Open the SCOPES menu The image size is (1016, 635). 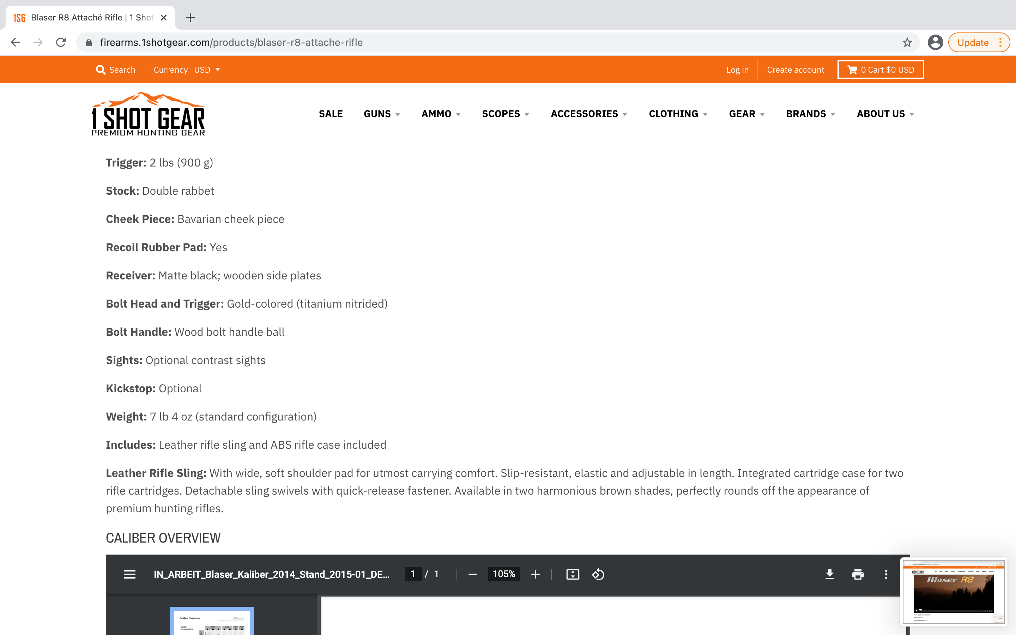click(505, 114)
